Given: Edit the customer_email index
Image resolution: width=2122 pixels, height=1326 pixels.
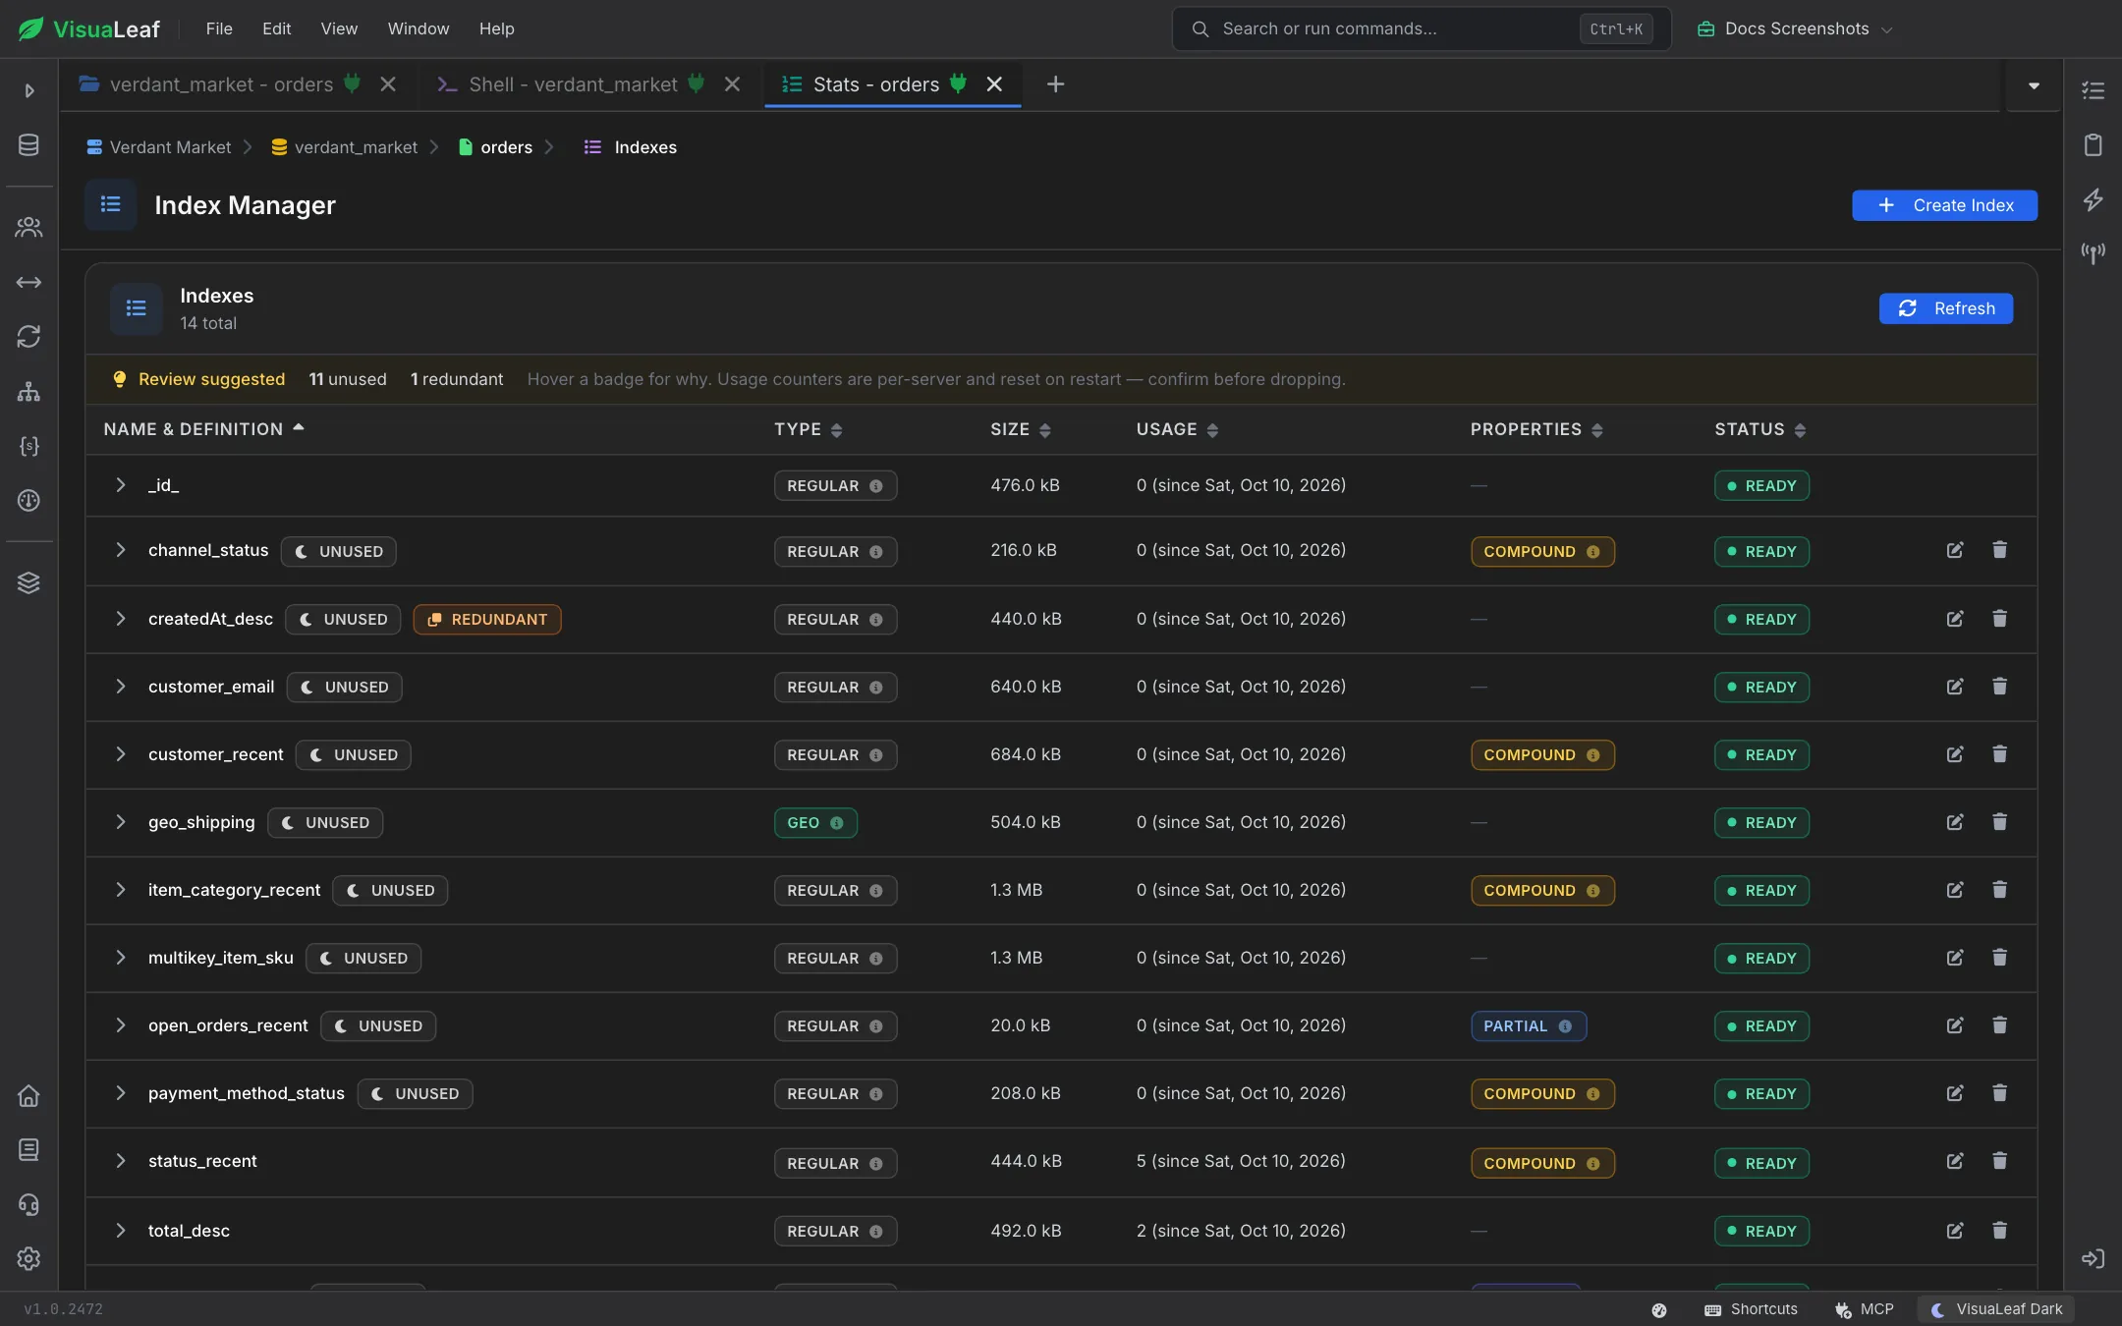Looking at the screenshot, I should click(x=1955, y=687).
